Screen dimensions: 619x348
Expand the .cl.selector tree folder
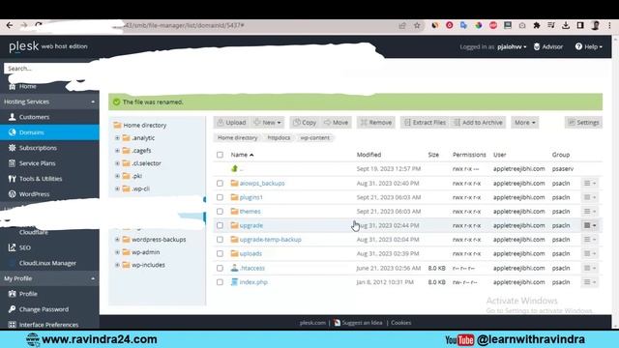[117, 163]
